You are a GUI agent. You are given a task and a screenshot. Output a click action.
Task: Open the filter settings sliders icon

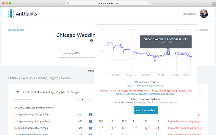[x=18, y=92]
